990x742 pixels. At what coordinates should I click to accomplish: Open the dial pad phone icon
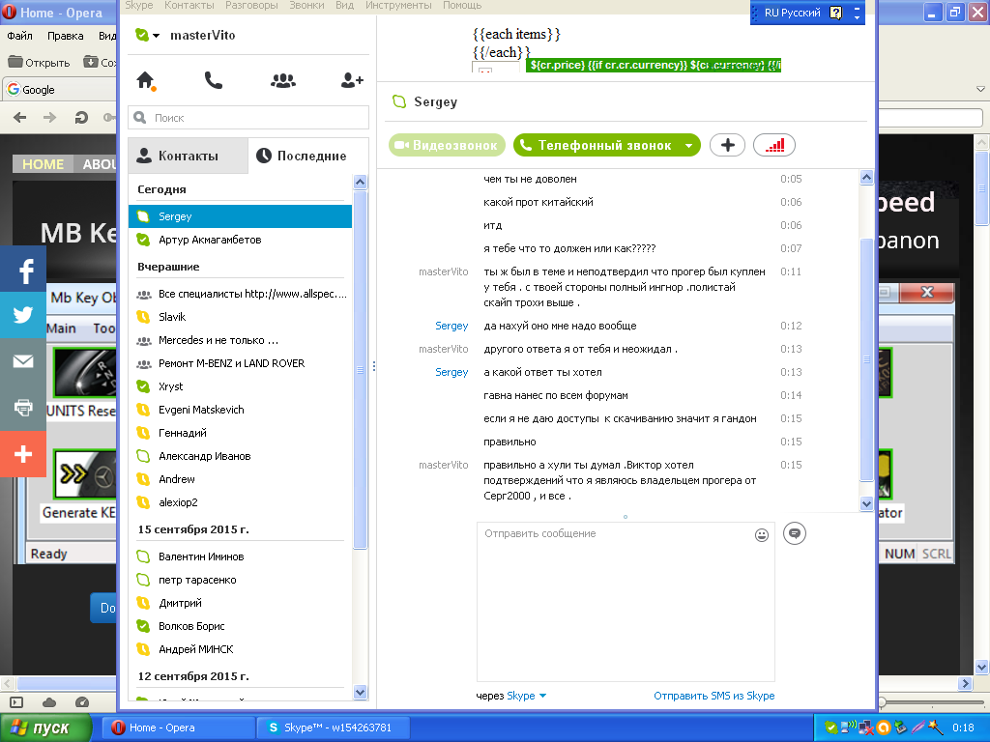(x=214, y=80)
